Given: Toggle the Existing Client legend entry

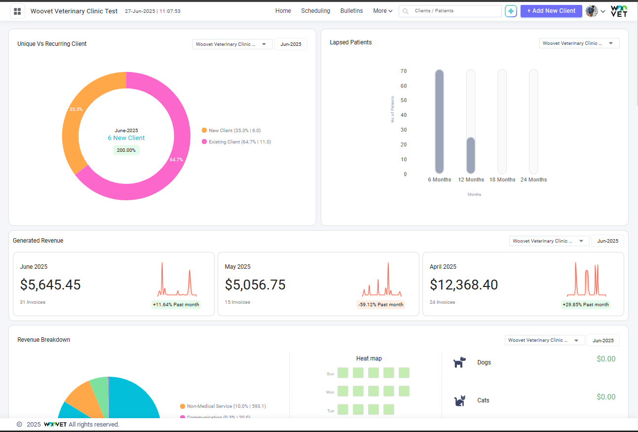Looking at the screenshot, I should [234, 142].
